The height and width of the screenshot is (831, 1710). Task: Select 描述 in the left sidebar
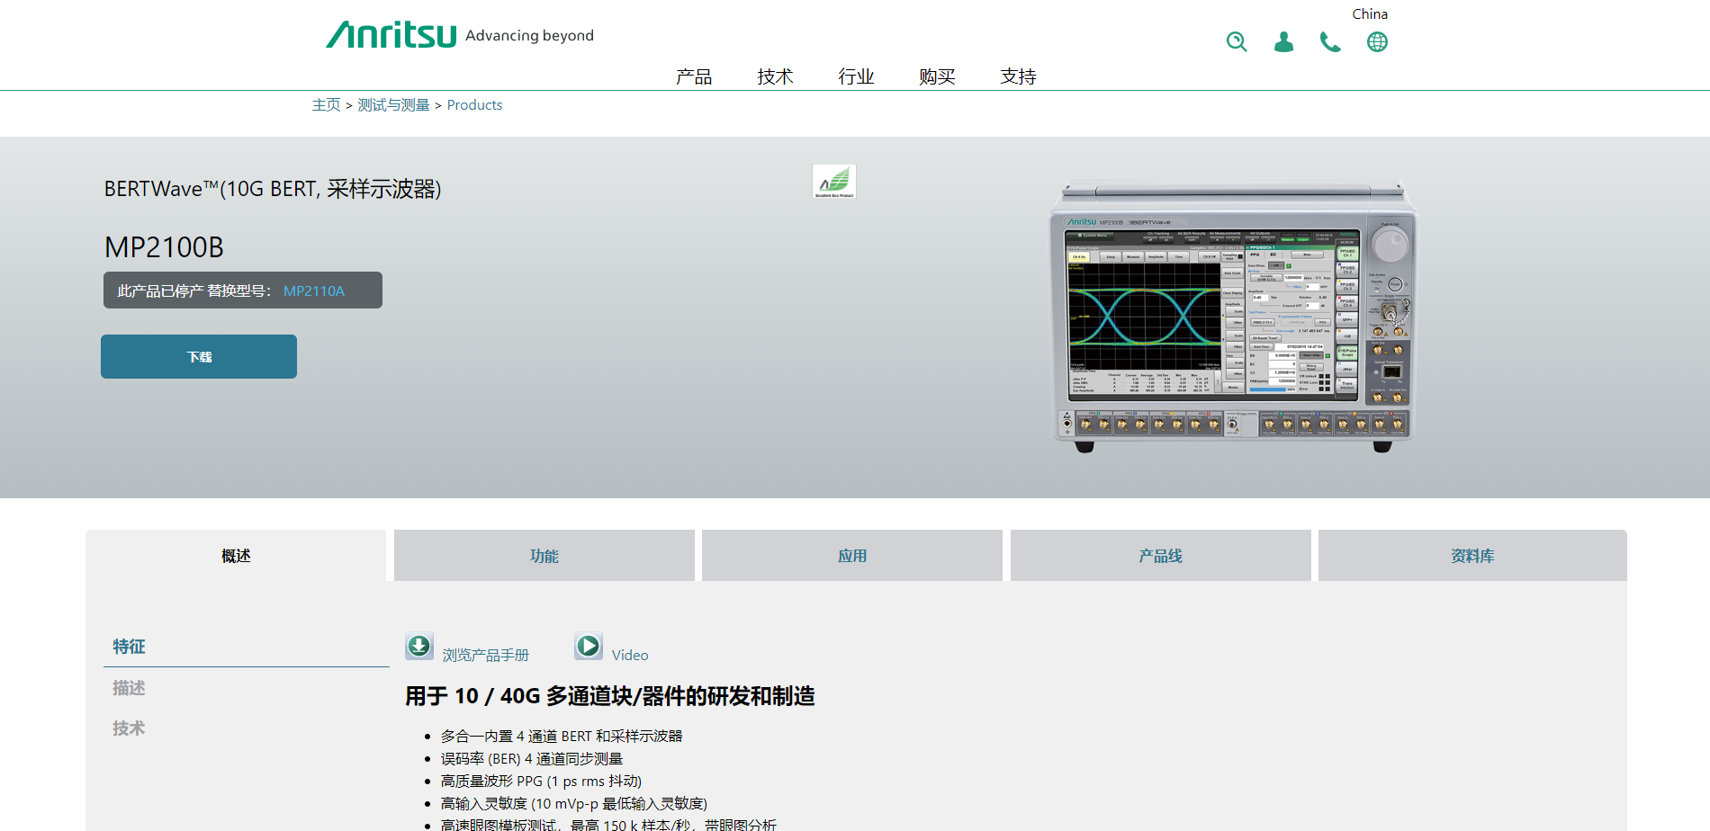click(x=129, y=688)
